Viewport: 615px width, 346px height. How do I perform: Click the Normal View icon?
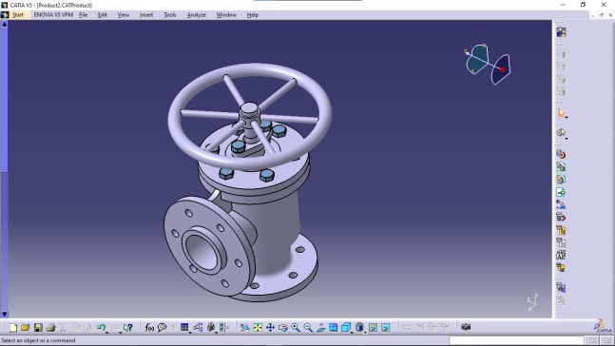pos(321,327)
